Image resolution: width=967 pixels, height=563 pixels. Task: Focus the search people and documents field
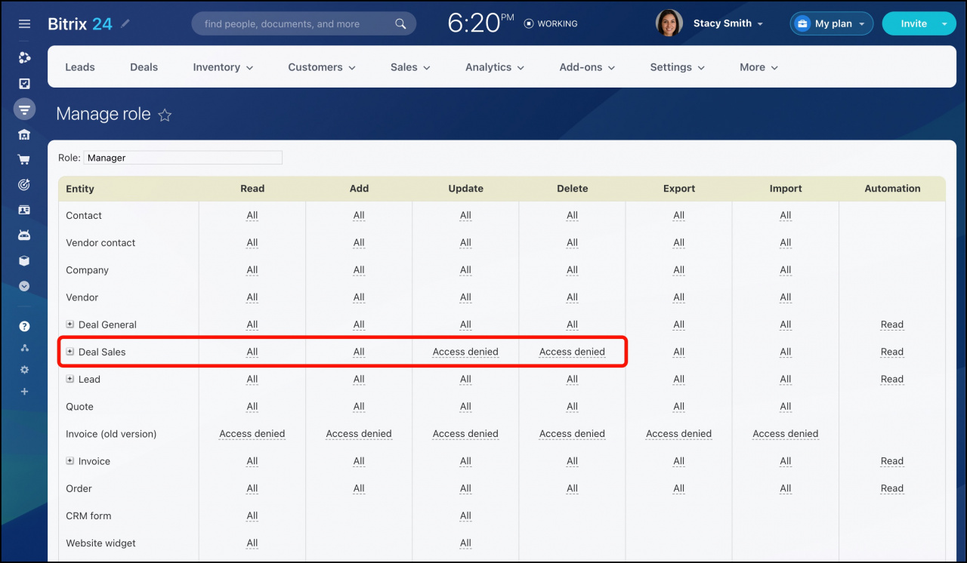304,23
